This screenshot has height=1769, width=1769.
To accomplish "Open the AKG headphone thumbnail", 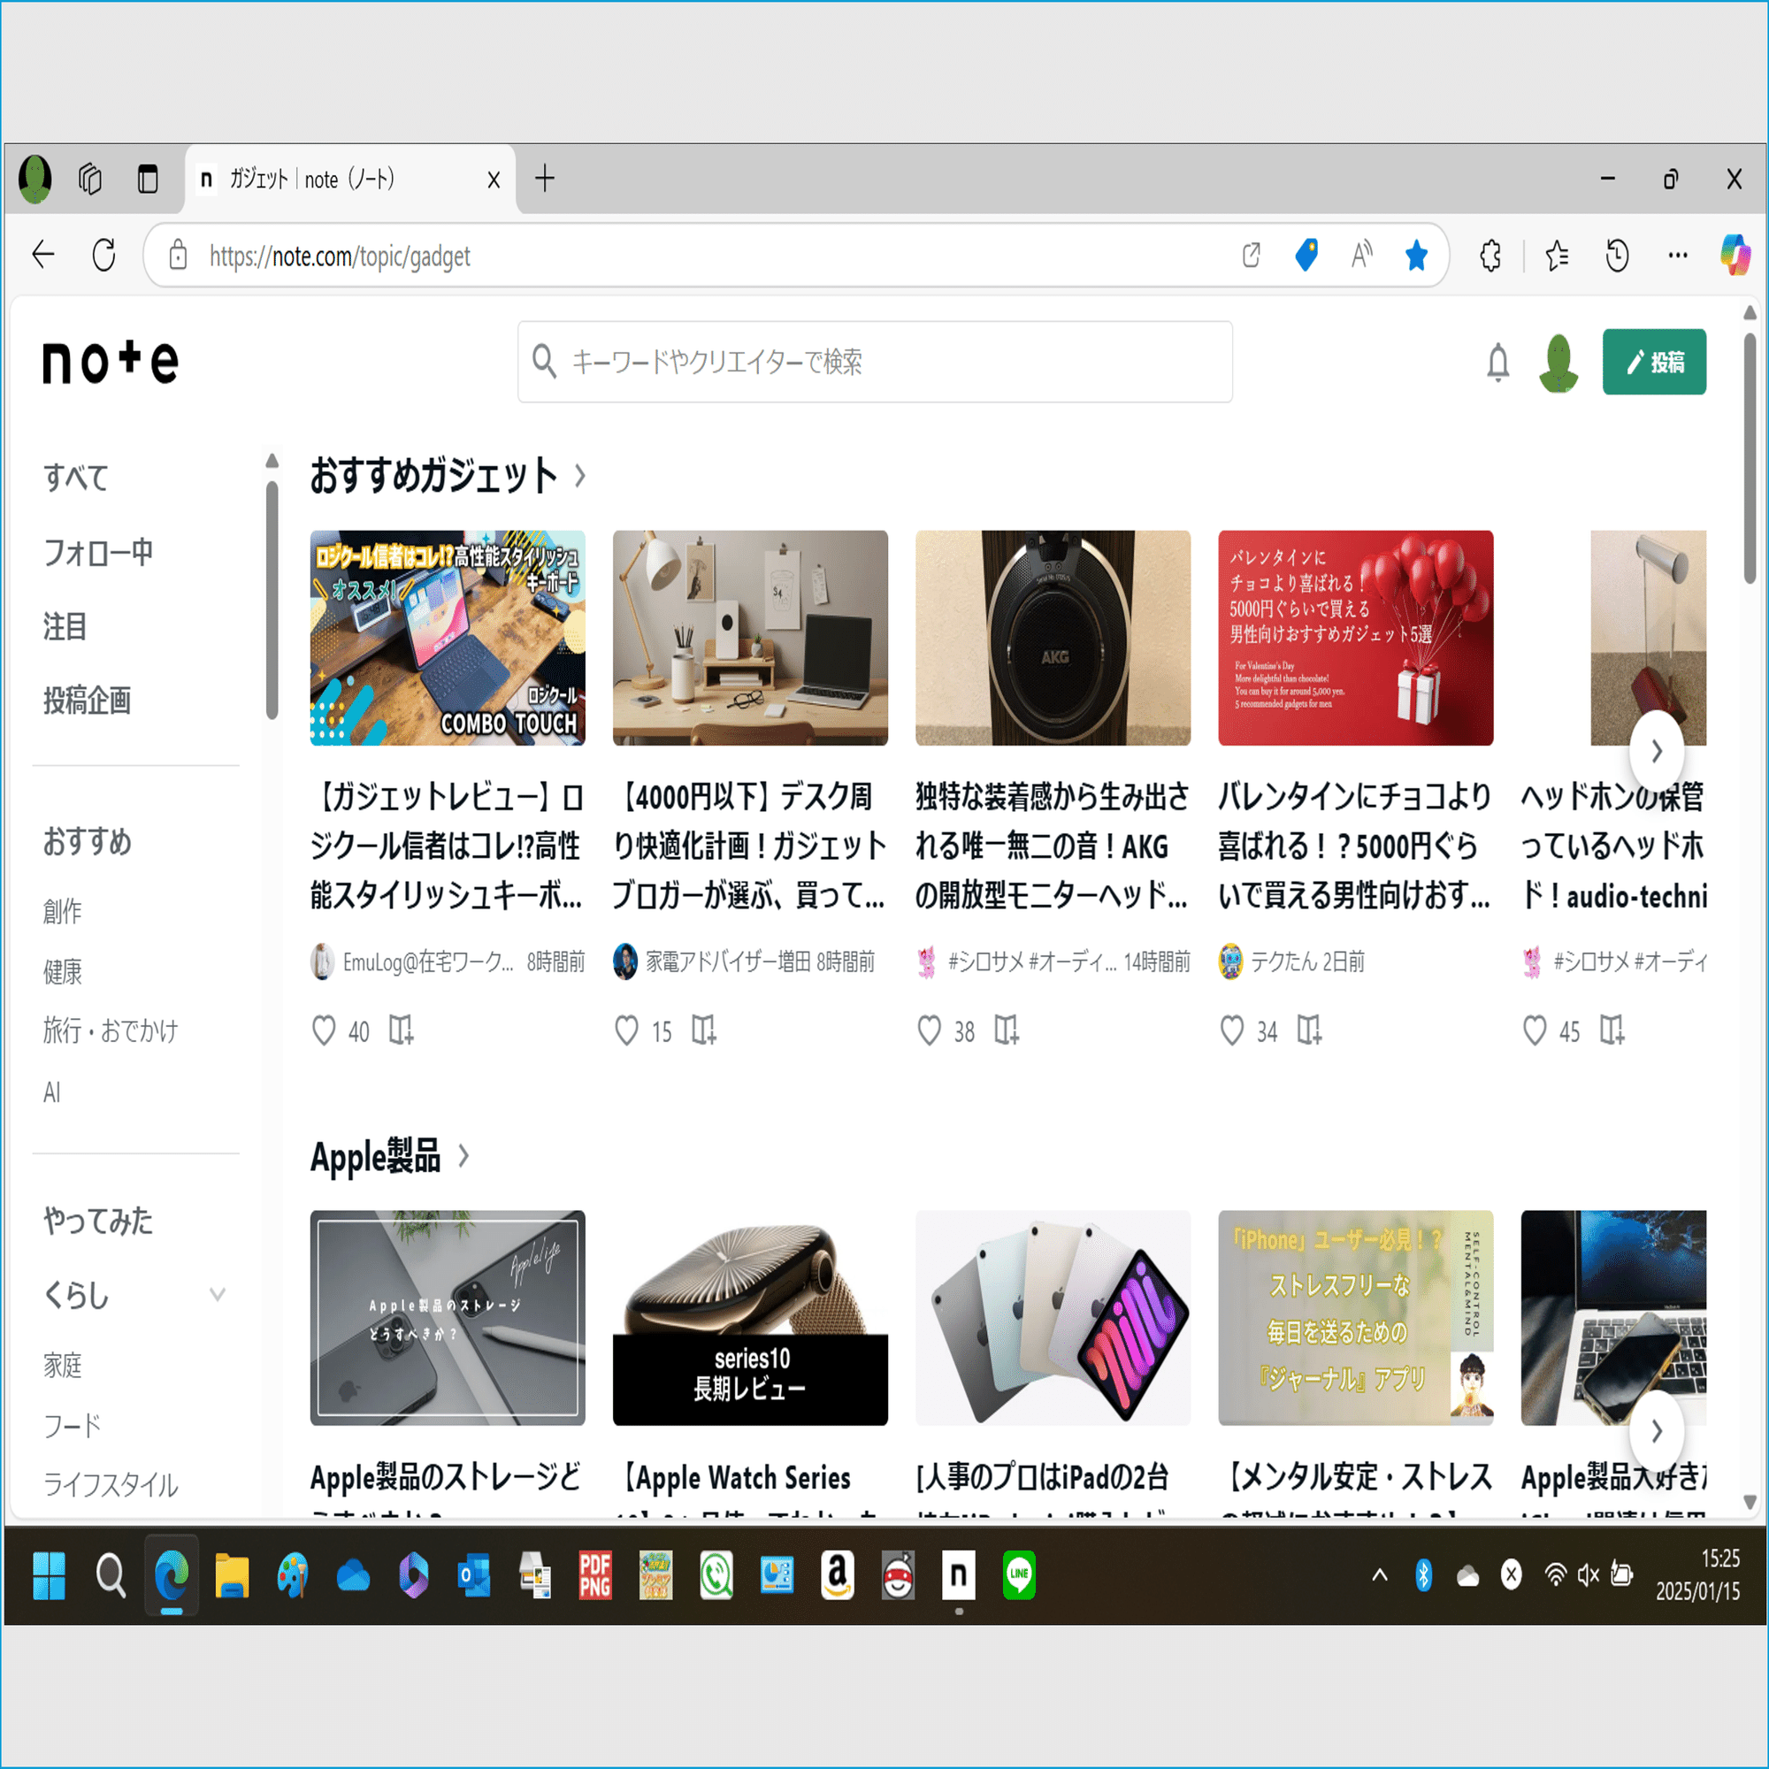I will click(1053, 639).
